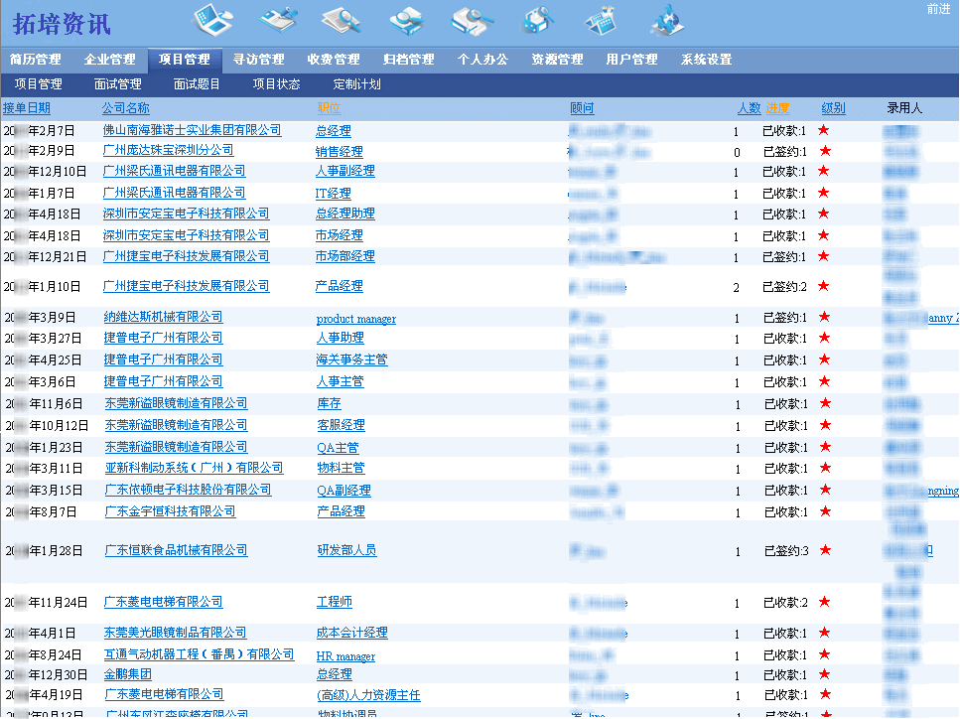Sort by the 进度 column header

coord(777,108)
